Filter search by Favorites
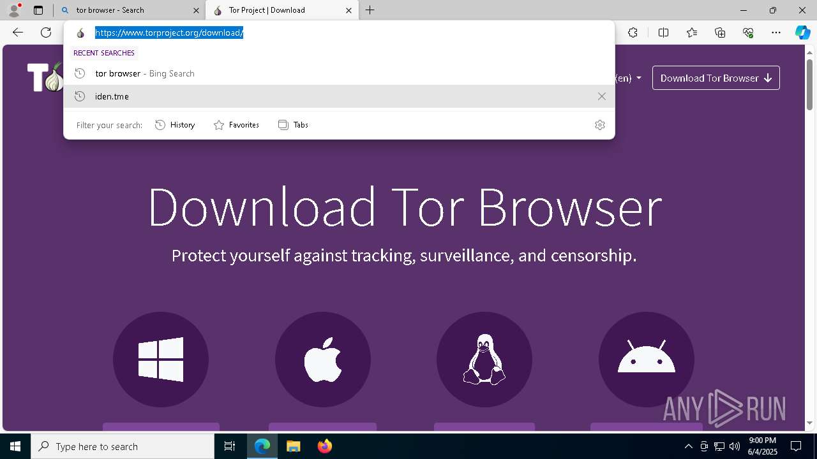The height and width of the screenshot is (459, 817). point(236,125)
